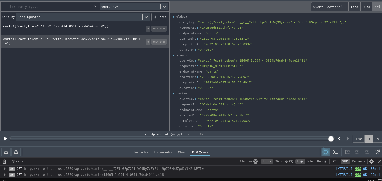Click the Q badge on the 15605f1e query row
Screen dimensions: 382x181
pos(148,29)
